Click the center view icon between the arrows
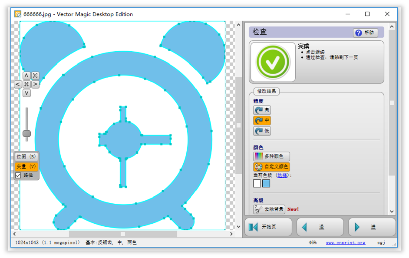Image resolution: width=409 pixels, height=258 pixels. [x=26, y=84]
